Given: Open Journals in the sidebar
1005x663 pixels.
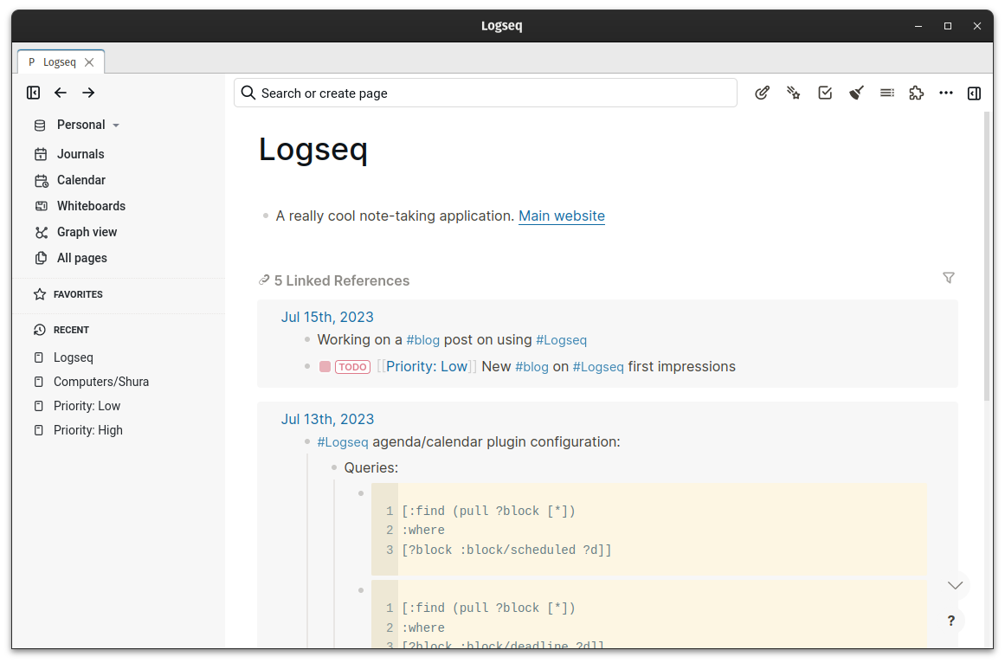Looking at the screenshot, I should coord(81,154).
